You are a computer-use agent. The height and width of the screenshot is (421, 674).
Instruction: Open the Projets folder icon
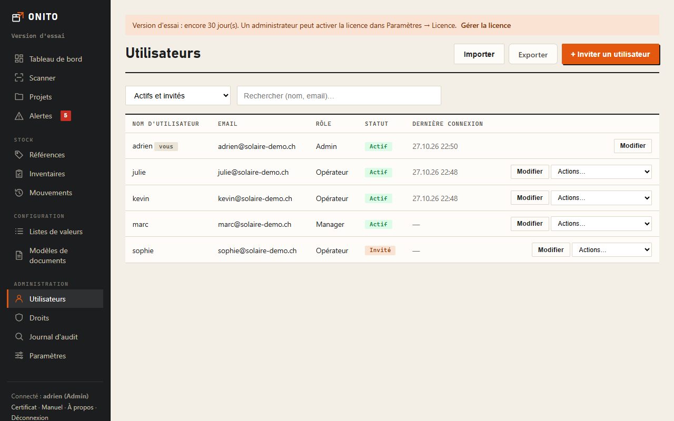pos(19,97)
